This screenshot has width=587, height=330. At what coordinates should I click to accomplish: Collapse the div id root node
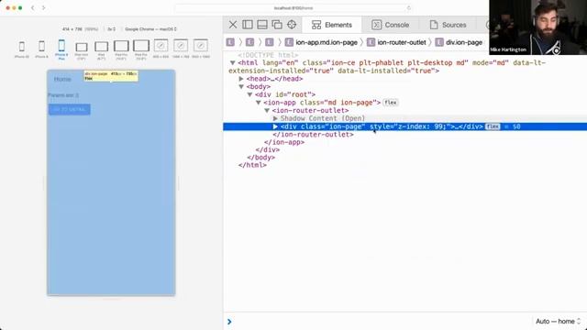click(249, 94)
